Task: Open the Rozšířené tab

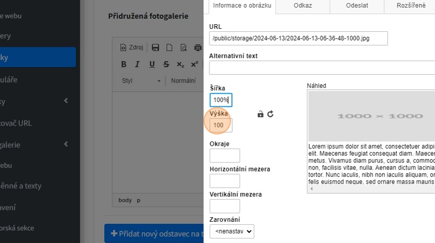Action: pyautogui.click(x=411, y=6)
